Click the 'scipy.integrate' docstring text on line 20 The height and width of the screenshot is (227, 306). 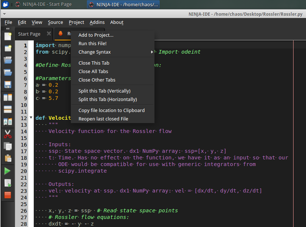coord(82,171)
